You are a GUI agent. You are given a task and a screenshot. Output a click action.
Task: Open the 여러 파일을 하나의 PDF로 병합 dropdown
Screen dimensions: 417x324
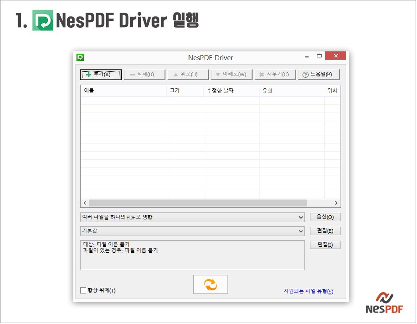pyautogui.click(x=192, y=217)
